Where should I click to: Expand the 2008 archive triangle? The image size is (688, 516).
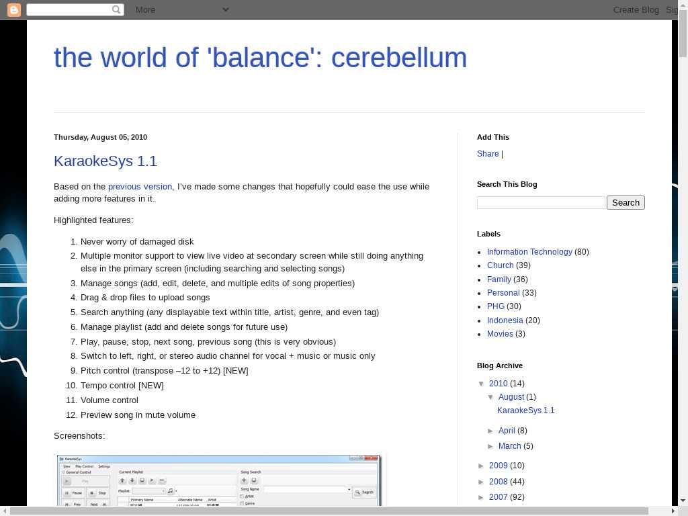482,482
